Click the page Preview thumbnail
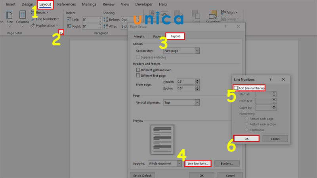This screenshot has width=317, height=178. pyautogui.click(x=162, y=140)
